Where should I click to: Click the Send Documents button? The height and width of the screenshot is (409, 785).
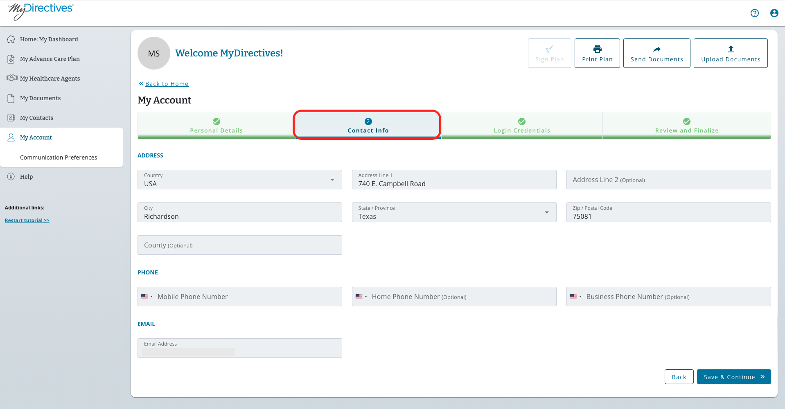point(657,53)
